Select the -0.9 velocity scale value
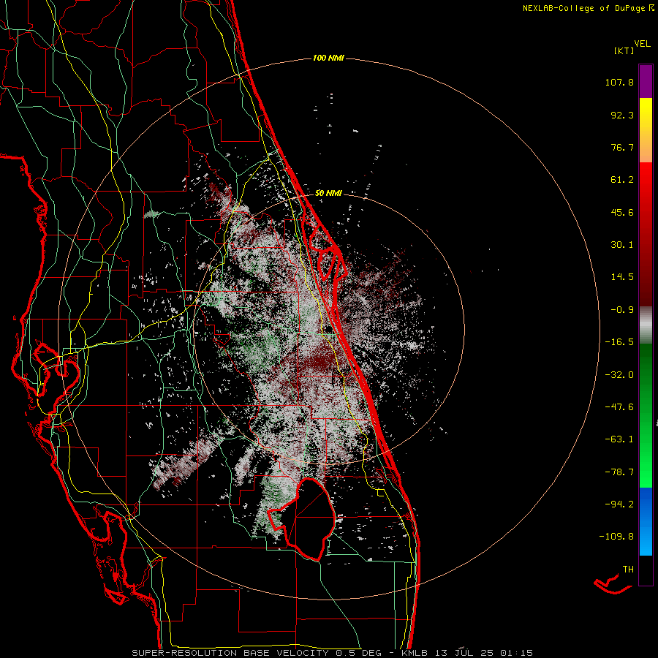The width and height of the screenshot is (658, 658). pos(622,310)
